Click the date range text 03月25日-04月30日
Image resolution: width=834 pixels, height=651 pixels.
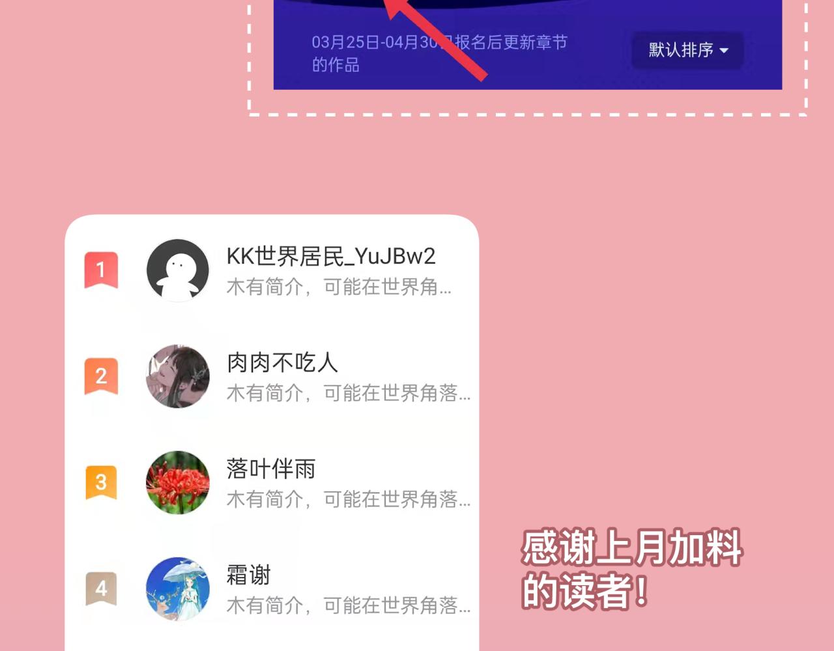coord(378,42)
